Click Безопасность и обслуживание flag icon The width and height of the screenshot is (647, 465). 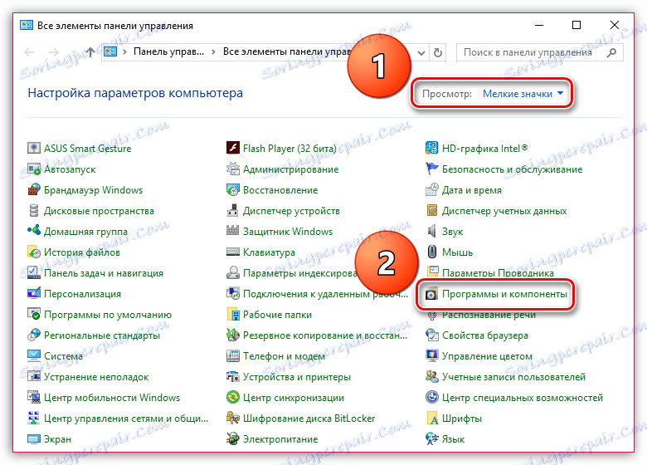pos(431,169)
